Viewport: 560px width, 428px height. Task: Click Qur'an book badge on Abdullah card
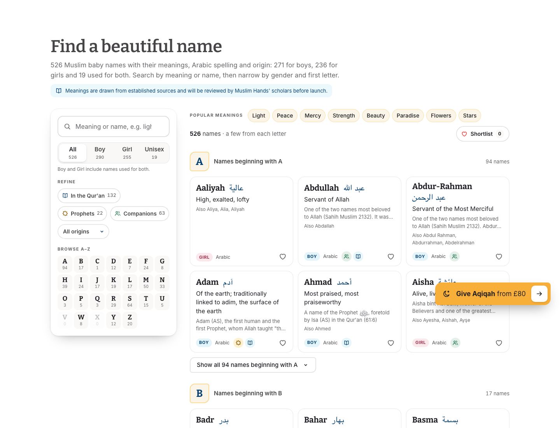coord(358,256)
